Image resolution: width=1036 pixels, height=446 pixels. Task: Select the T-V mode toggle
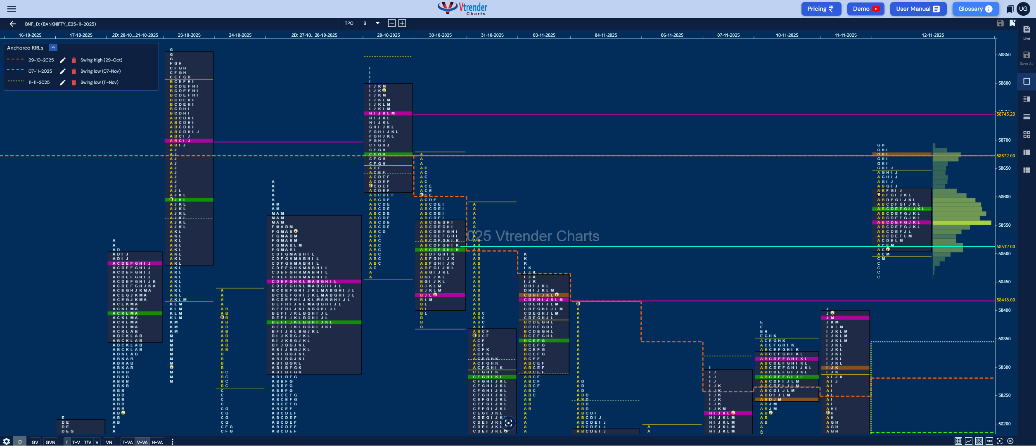pyautogui.click(x=76, y=441)
